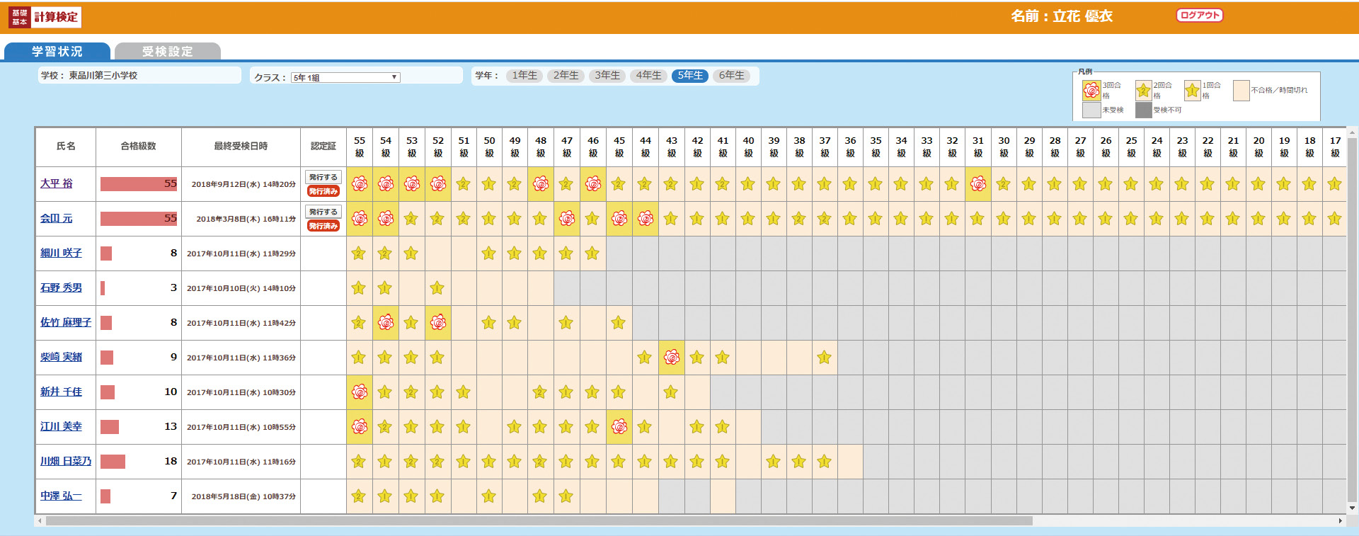This screenshot has width=1359, height=536.
Task: Click the ログアウト button
Action: click(x=1200, y=16)
